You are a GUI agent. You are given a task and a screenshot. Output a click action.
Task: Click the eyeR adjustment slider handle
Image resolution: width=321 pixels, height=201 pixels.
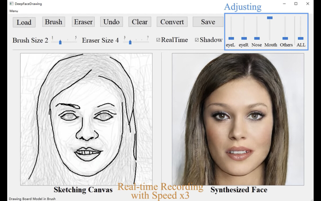tap(244, 38)
